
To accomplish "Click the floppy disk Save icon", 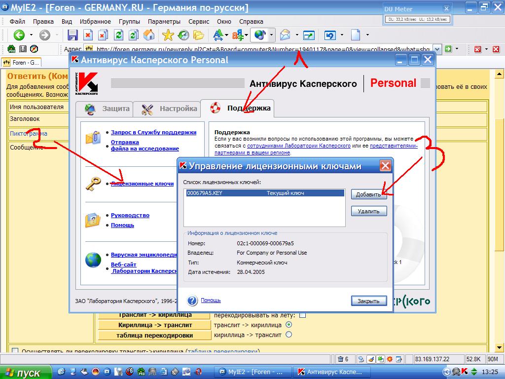I will [x=72, y=35].
